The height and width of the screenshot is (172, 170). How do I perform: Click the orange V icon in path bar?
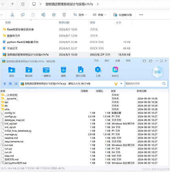pos(116,84)
